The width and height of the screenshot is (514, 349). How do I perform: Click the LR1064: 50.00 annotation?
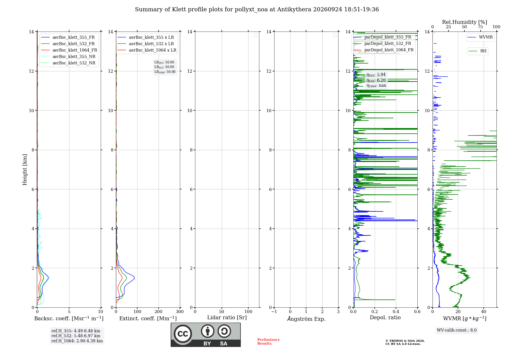click(165, 72)
